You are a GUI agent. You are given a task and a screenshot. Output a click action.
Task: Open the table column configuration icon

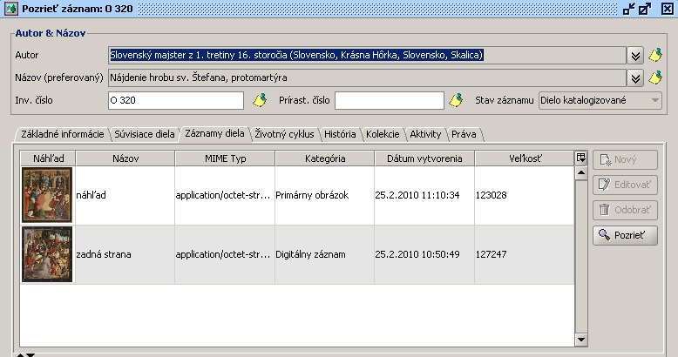coord(581,158)
